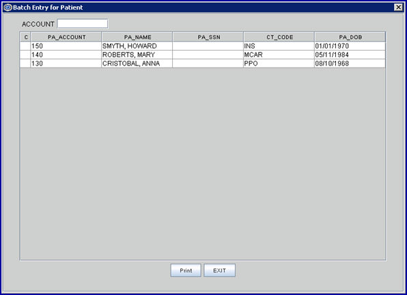The height and width of the screenshot is (295, 407).
Task: Focus the ACCOUNT input field
Action: [82, 24]
